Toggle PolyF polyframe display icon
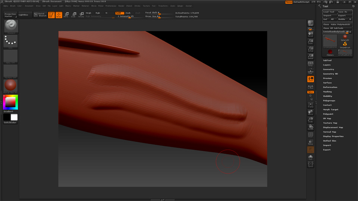 311,135
